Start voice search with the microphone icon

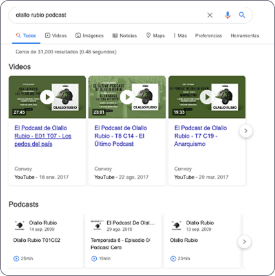point(228,15)
